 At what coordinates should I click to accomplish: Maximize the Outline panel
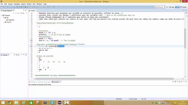26,55
